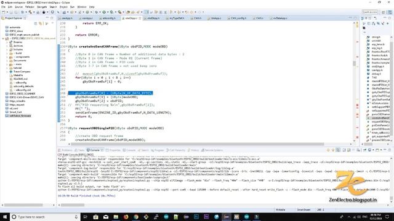Open Chrome from the taskbar
Viewport: 394px width, 221px height.
(x=136, y=217)
